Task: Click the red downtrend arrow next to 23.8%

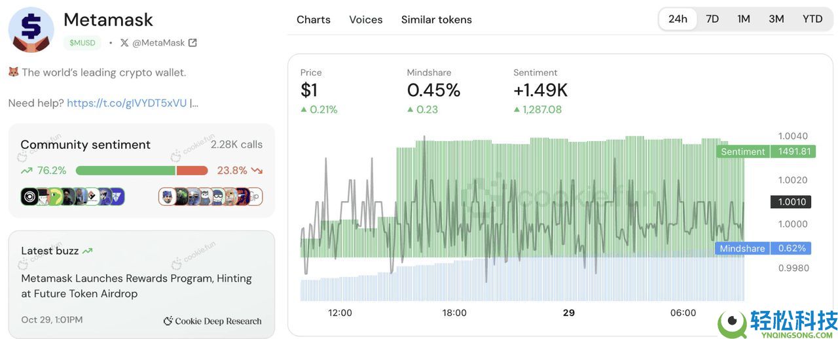Action: point(257,170)
